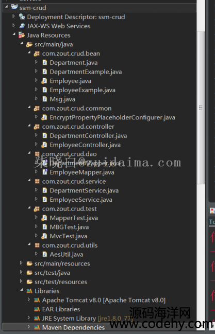Expand the Maven Dependencies node

pyautogui.click(x=29, y=327)
